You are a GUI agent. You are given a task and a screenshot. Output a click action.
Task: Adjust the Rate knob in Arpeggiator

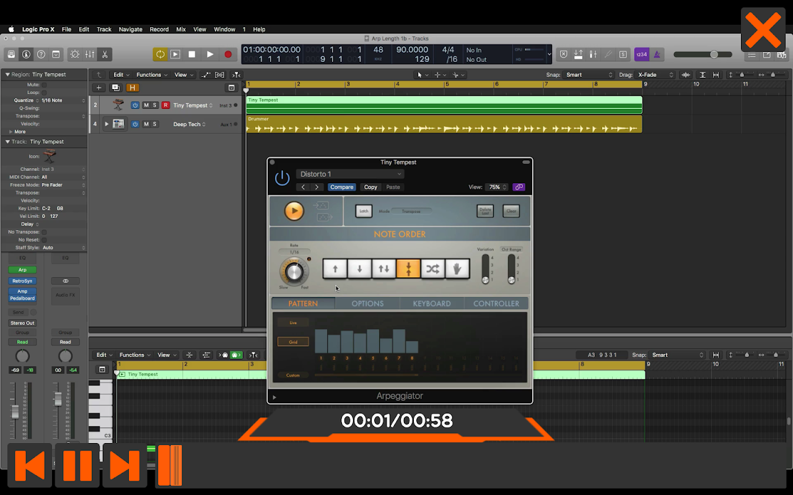pos(294,271)
